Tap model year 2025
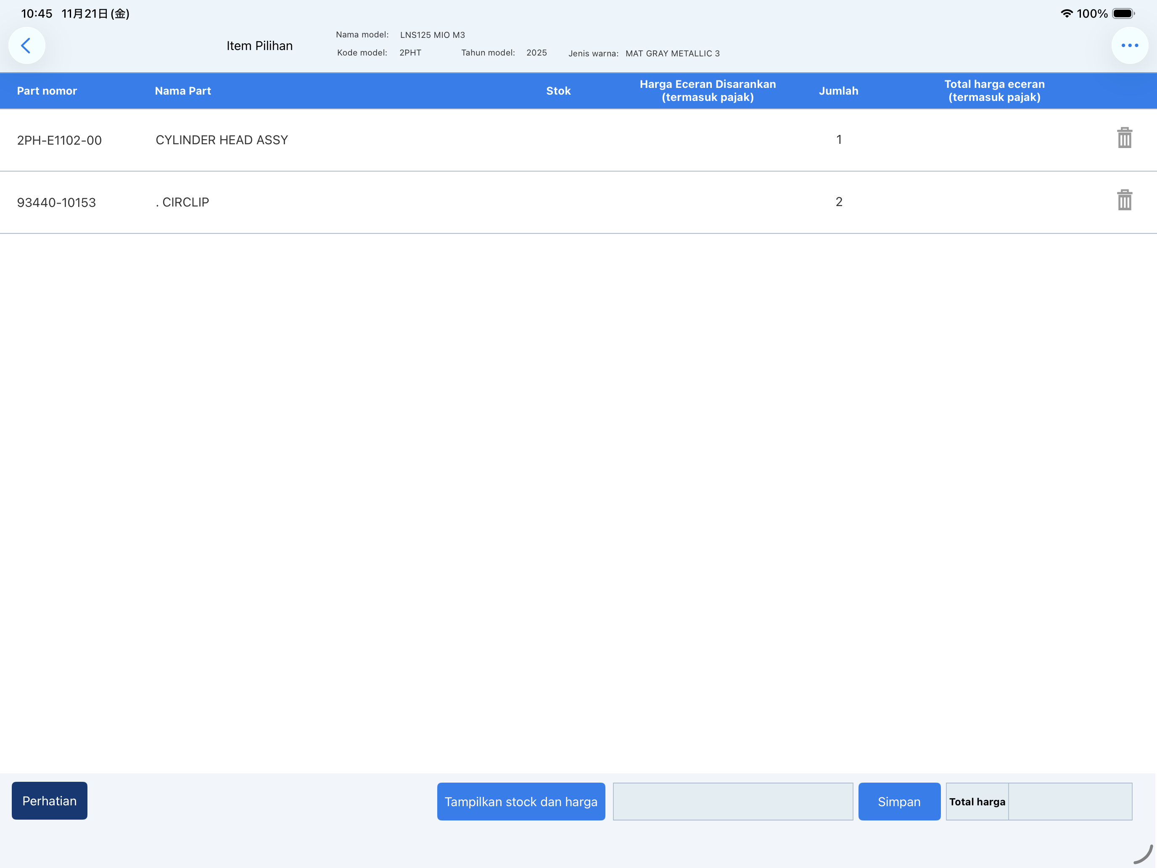This screenshot has height=868, width=1157. pyautogui.click(x=536, y=53)
